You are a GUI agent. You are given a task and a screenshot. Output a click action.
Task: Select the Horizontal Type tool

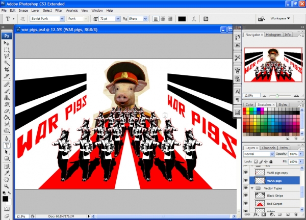point(7,145)
